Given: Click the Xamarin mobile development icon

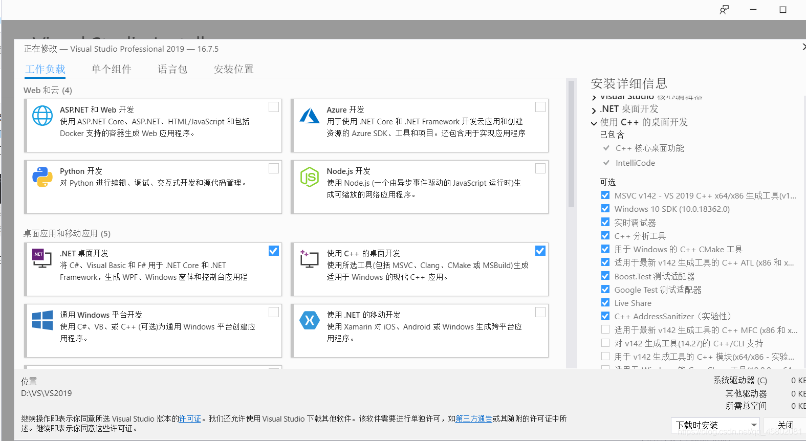Looking at the screenshot, I should [310, 320].
